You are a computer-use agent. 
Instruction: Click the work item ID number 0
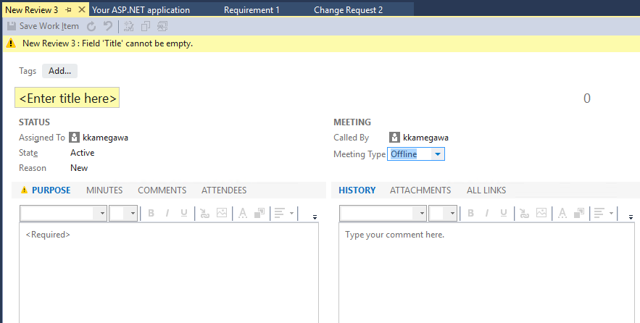click(x=587, y=98)
